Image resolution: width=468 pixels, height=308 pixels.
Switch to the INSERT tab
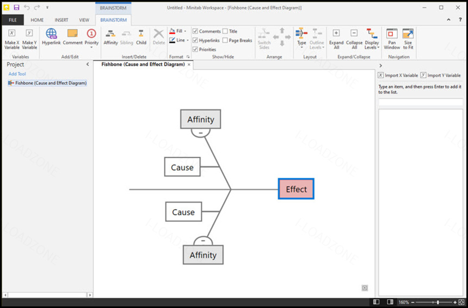click(61, 20)
